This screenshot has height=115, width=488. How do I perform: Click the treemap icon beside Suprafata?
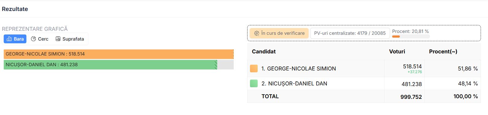tap(58, 39)
